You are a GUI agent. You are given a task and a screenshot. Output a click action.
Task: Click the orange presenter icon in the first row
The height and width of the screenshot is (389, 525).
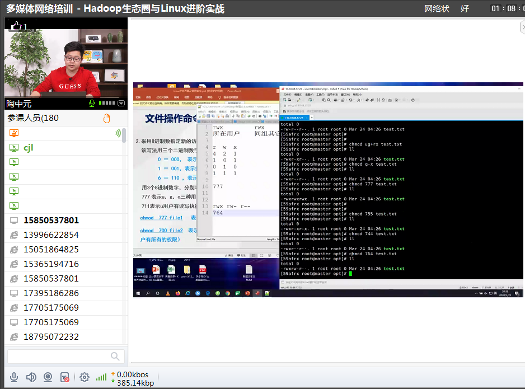(15, 133)
